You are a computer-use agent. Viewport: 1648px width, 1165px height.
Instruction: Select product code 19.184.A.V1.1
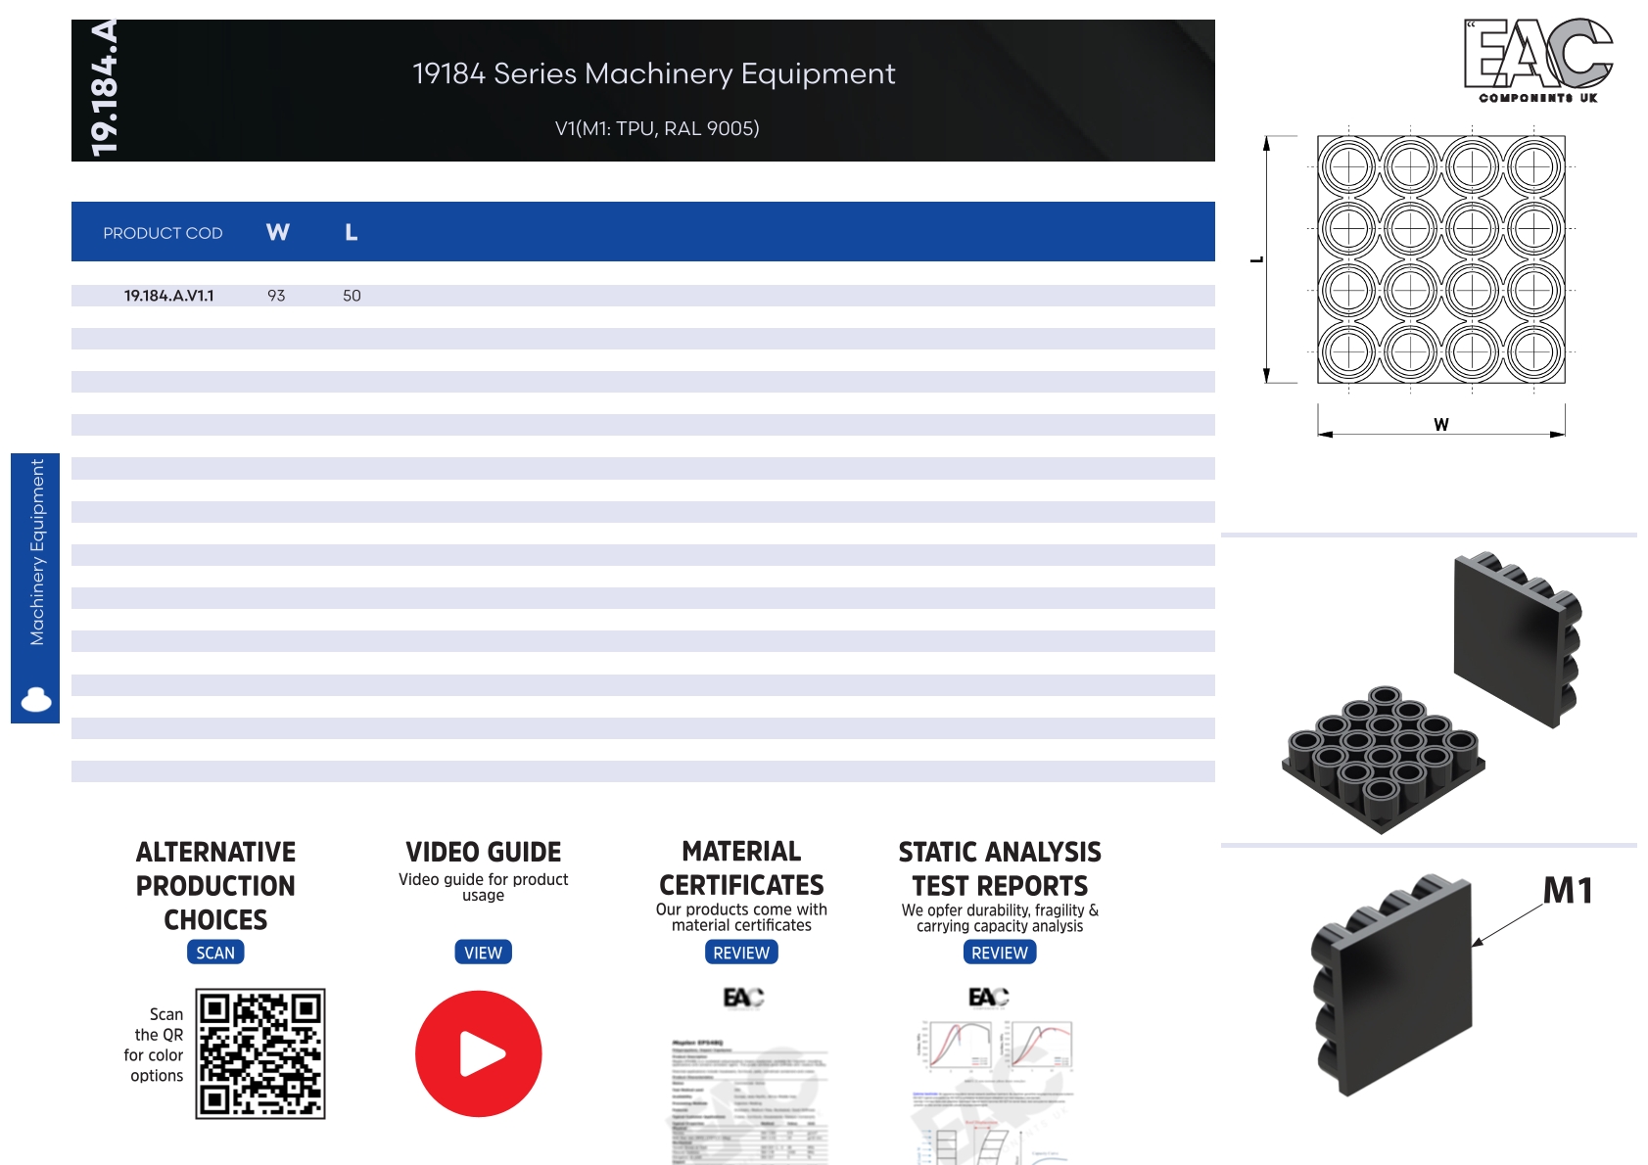[x=168, y=296]
